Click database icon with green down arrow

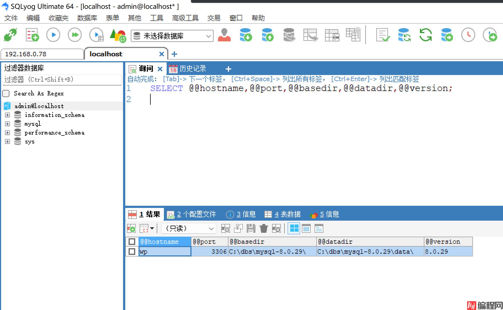tap(246, 35)
